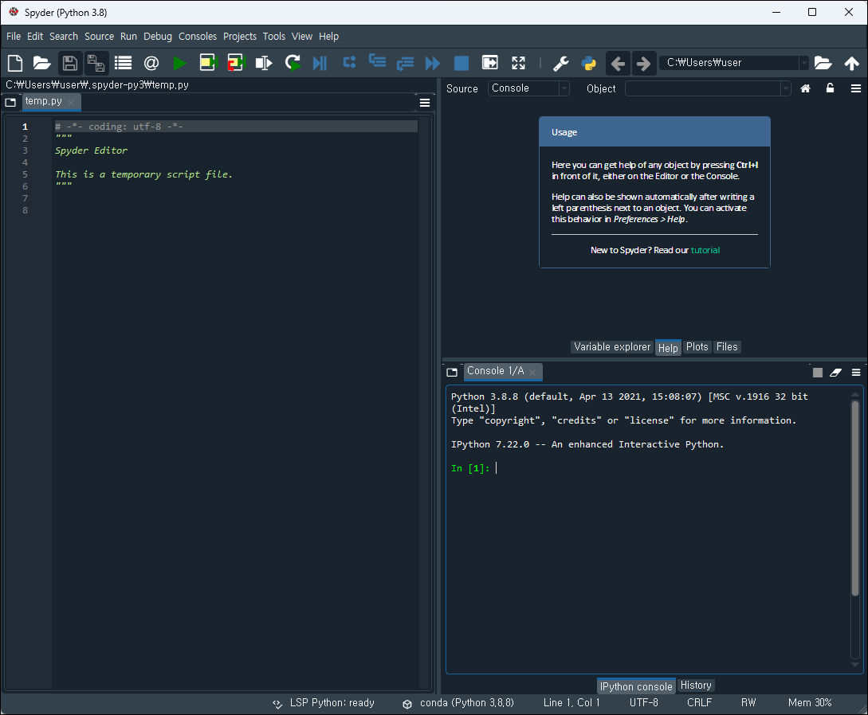Click console vertical scrollbar
Viewport: 868px width, 715px height.
point(855,498)
